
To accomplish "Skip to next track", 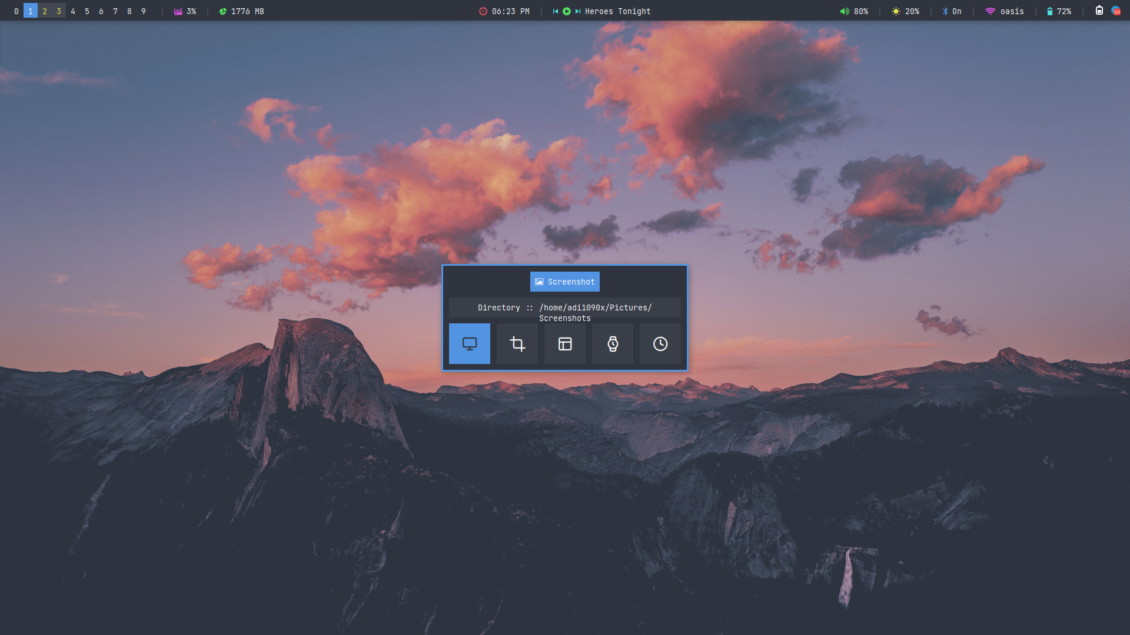I will tap(577, 11).
